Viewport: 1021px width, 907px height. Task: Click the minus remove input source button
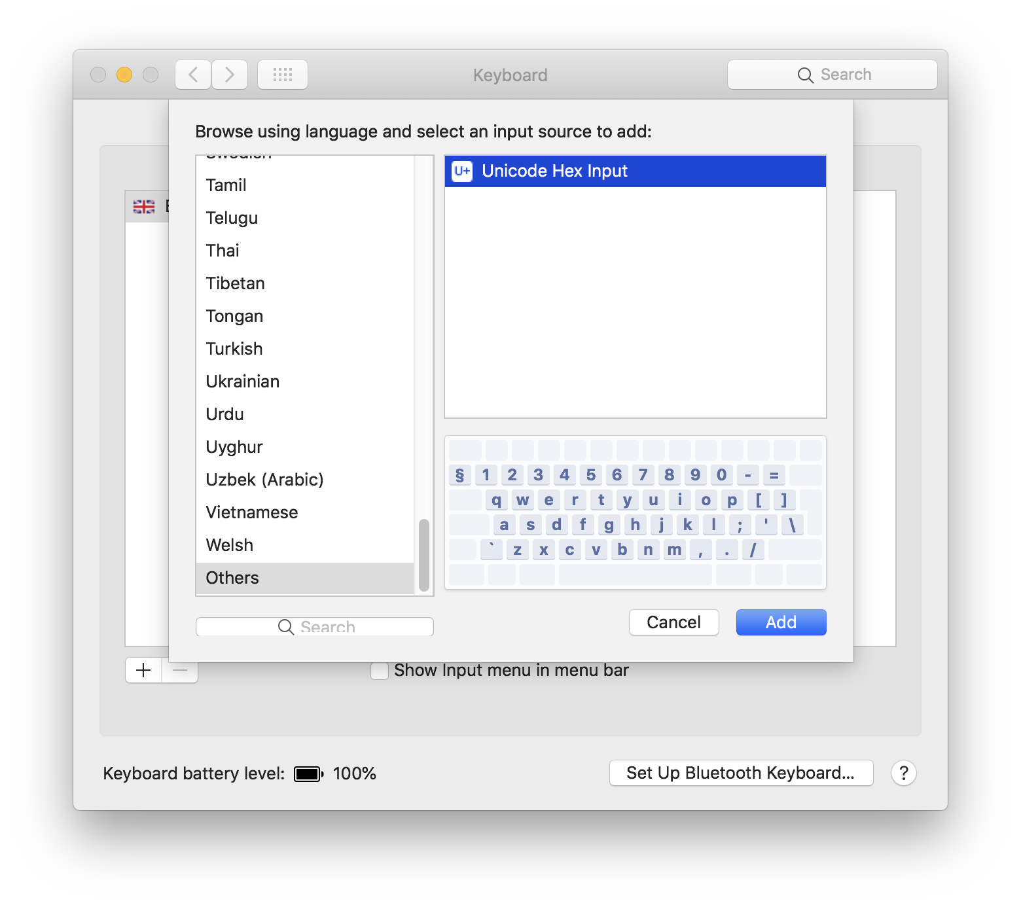pyautogui.click(x=180, y=670)
